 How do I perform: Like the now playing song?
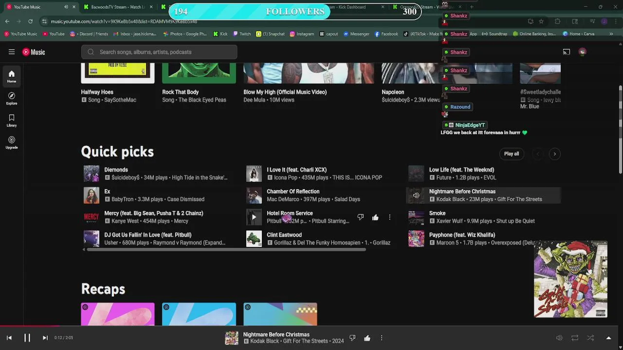(x=367, y=338)
